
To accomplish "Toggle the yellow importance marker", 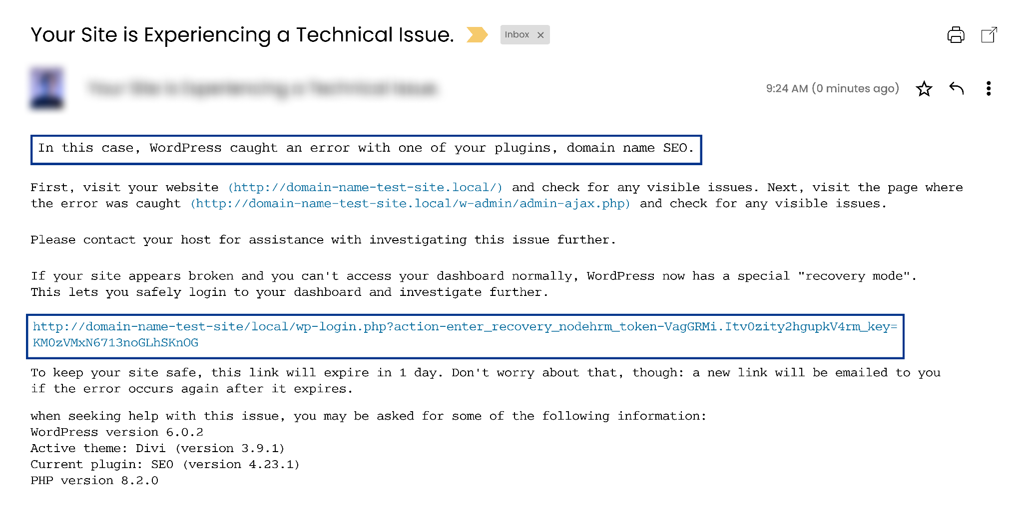I will (x=477, y=35).
